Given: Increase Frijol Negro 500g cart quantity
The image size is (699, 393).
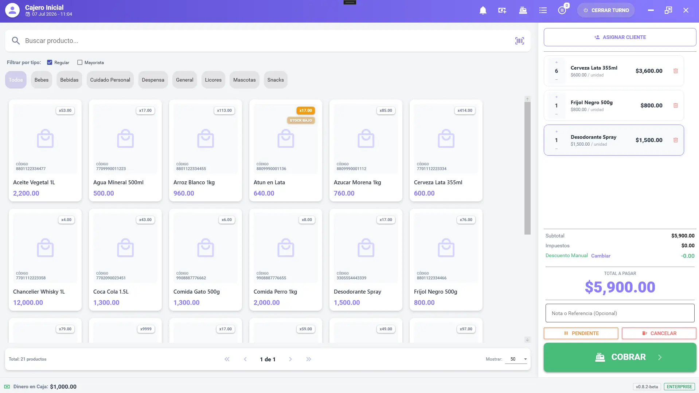Looking at the screenshot, I should pyautogui.click(x=557, y=97).
